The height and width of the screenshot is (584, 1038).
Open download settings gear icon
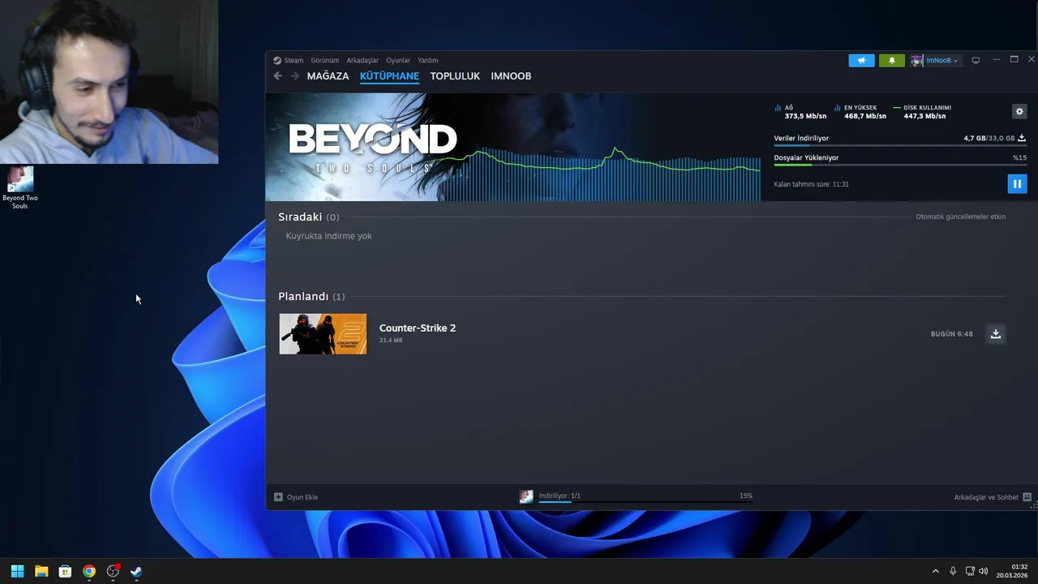pyautogui.click(x=1019, y=111)
